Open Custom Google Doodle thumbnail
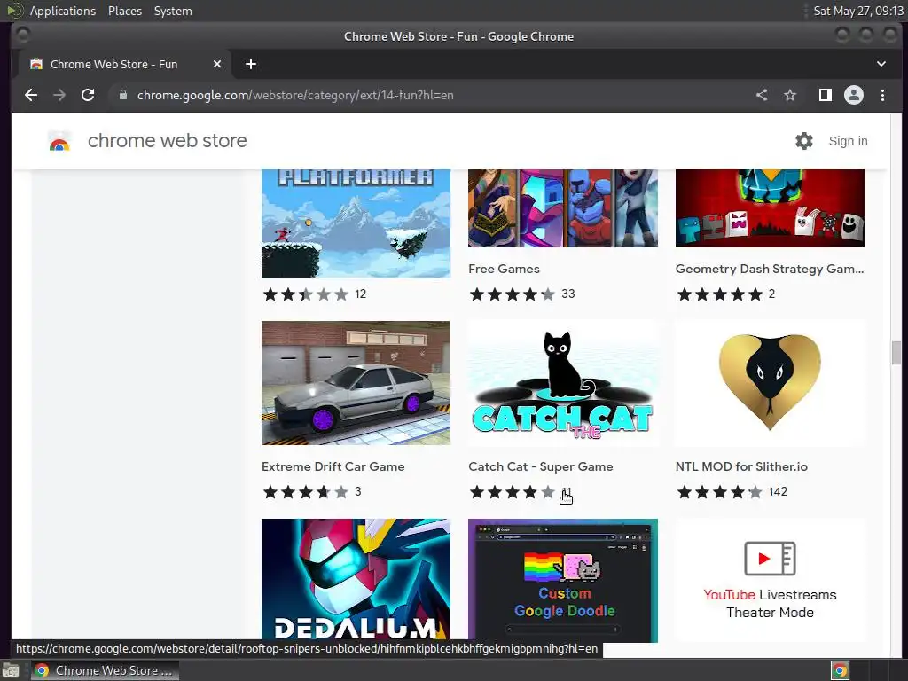This screenshot has height=681, width=908. [x=563, y=579]
